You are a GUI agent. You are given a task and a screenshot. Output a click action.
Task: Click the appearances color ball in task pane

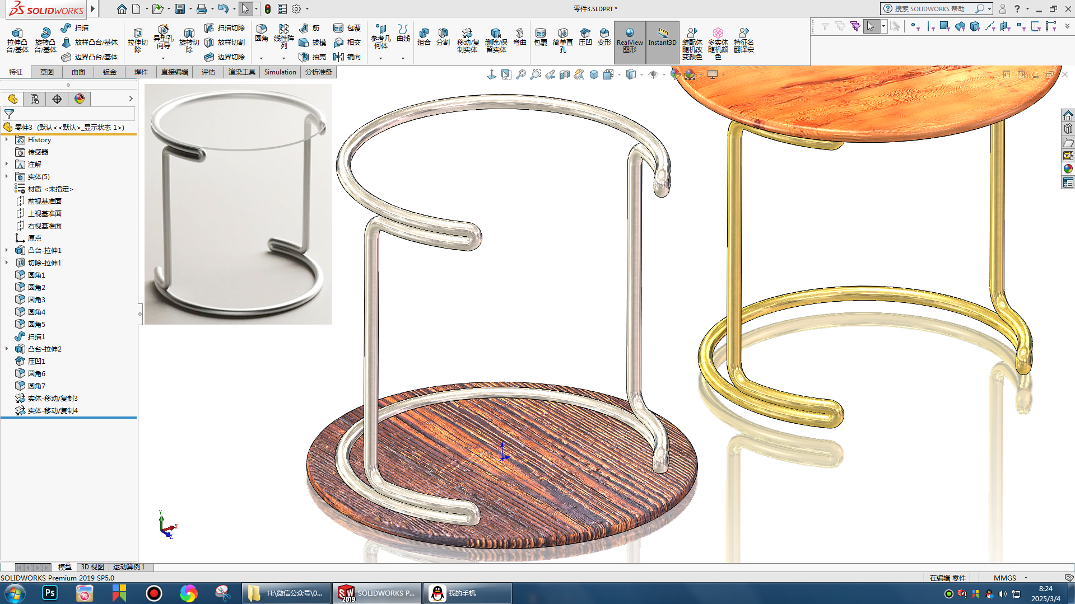coord(1068,168)
